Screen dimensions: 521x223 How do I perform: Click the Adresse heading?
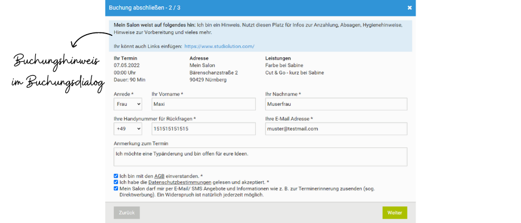click(199, 58)
